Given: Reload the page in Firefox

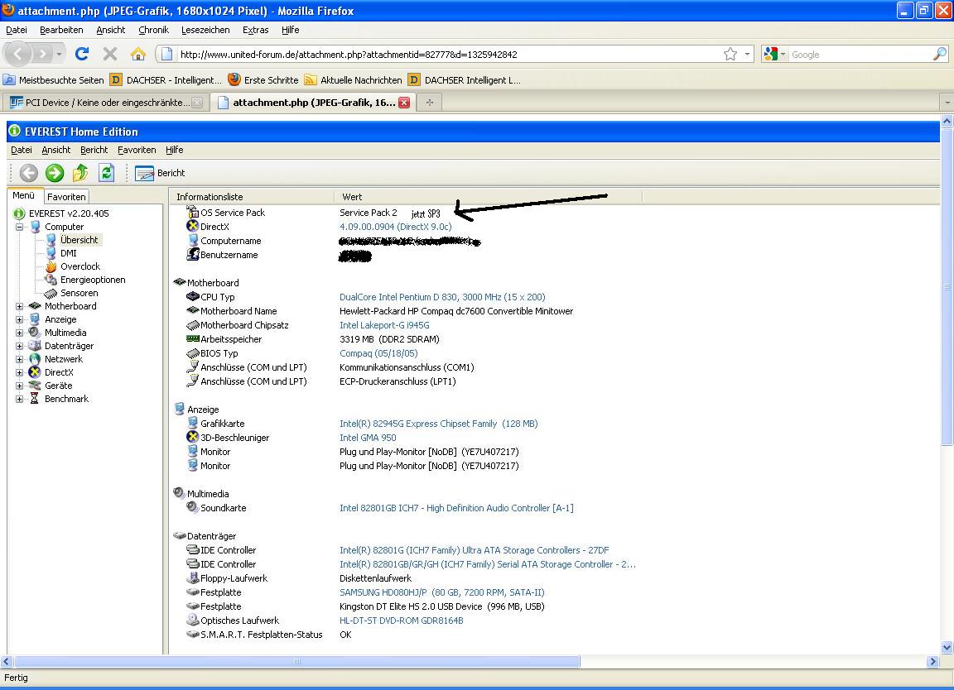Looking at the screenshot, I should click(x=82, y=54).
